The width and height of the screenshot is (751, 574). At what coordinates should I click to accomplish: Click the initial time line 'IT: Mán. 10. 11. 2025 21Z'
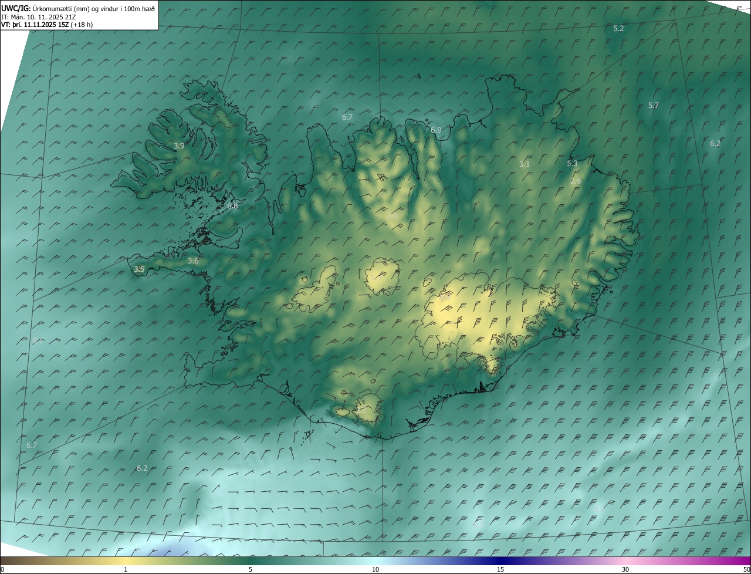click(39, 17)
